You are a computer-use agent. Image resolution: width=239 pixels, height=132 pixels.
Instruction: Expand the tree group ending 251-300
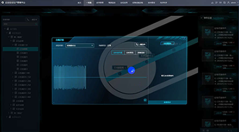13,89
